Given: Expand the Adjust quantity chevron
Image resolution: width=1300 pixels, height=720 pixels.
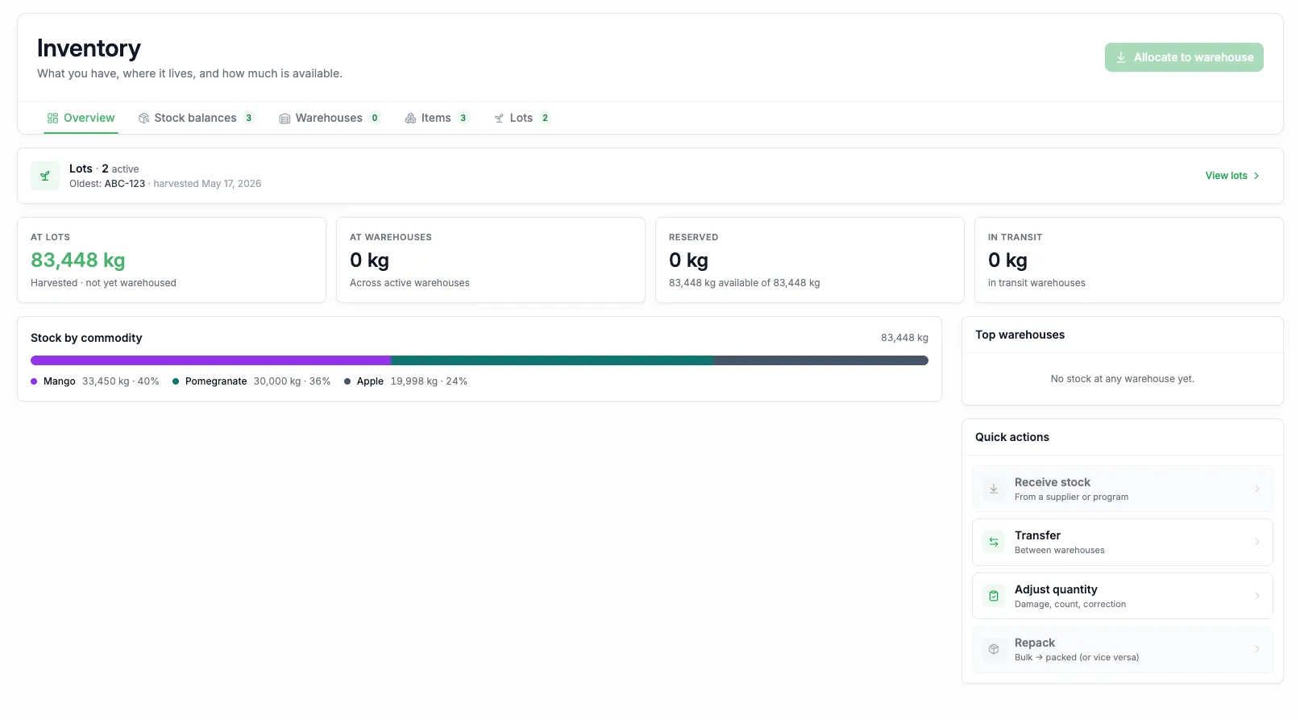Looking at the screenshot, I should click(1257, 596).
